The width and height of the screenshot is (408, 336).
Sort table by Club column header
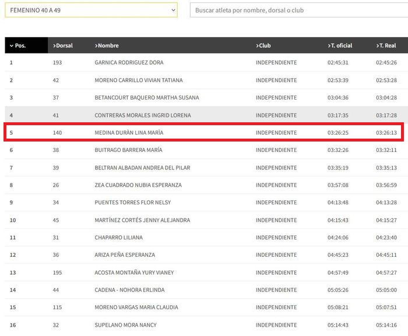[x=263, y=45]
